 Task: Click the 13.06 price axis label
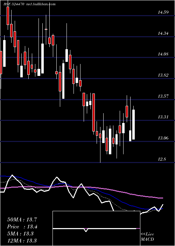point(163,138)
